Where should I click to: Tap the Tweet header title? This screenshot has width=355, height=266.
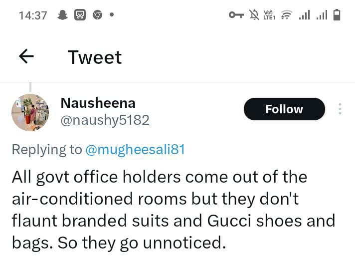pyautogui.click(x=95, y=57)
